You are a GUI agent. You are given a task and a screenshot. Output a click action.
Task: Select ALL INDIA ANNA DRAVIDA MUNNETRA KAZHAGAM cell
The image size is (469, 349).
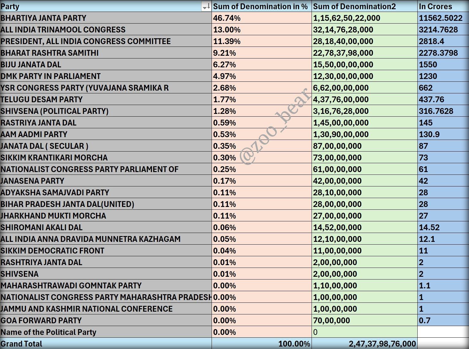tap(106, 239)
